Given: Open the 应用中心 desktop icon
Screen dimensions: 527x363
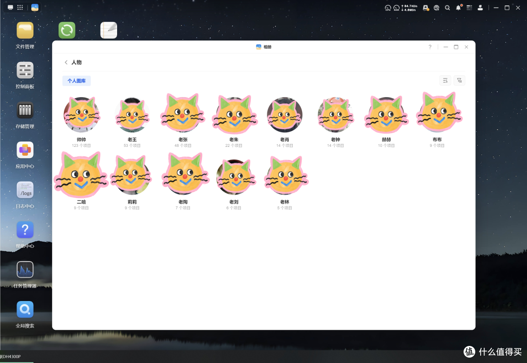Looking at the screenshot, I should (x=25, y=150).
